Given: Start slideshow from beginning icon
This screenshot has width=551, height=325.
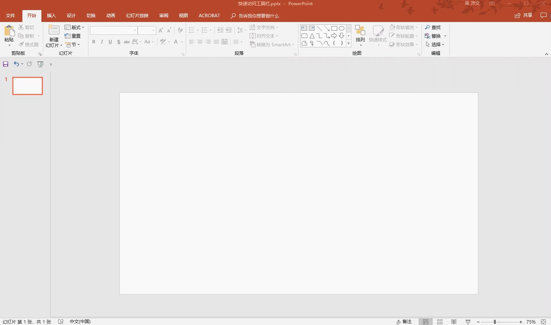Looking at the screenshot, I should coord(40,64).
